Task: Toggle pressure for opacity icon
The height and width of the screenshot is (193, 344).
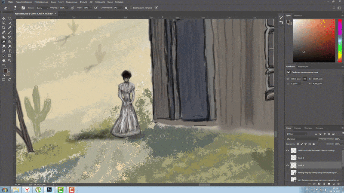Action: point(72,8)
